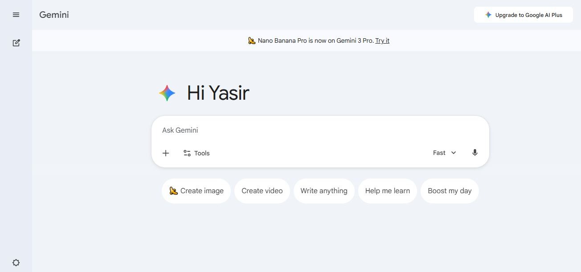Click the plus add files icon
The image size is (581, 272).
(x=166, y=153)
